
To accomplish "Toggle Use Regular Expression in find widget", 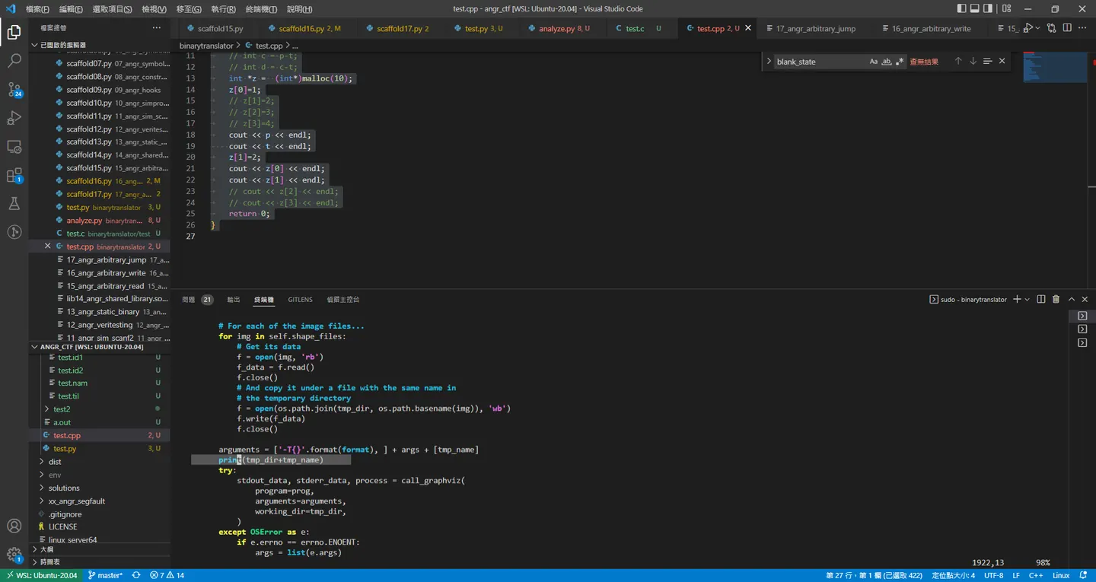I will 900,62.
